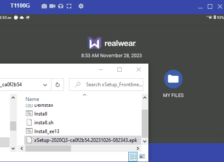This screenshot has height=162, width=224.
Task: Maximize the Explorer window
Action: pyautogui.click(x=120, y=69)
